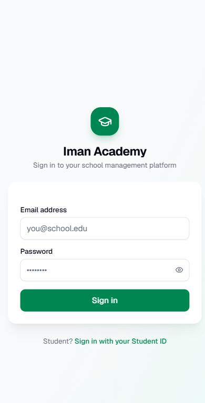
Task: Click the masked password dots
Action: point(37,270)
